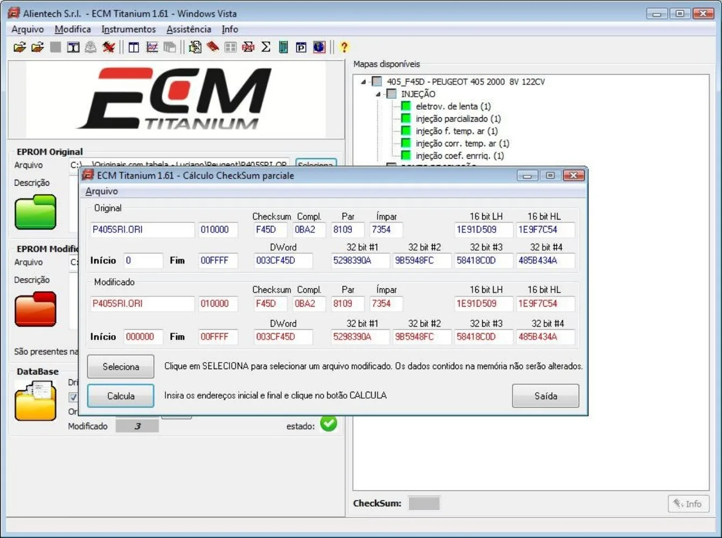
Task: Click the Saída button
Action: 545,396
